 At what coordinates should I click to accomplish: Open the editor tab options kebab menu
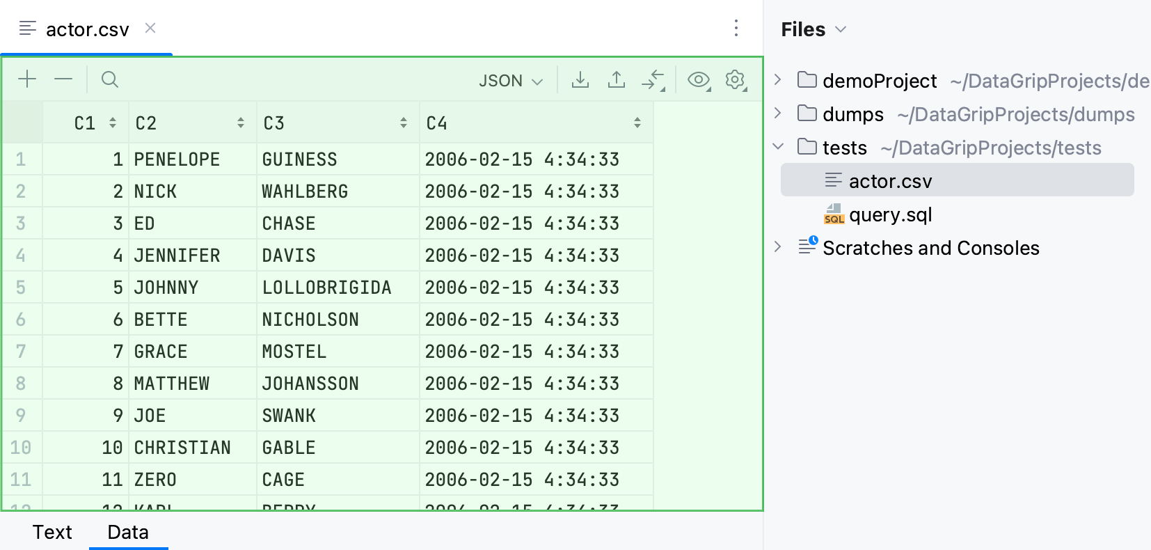[x=736, y=28]
